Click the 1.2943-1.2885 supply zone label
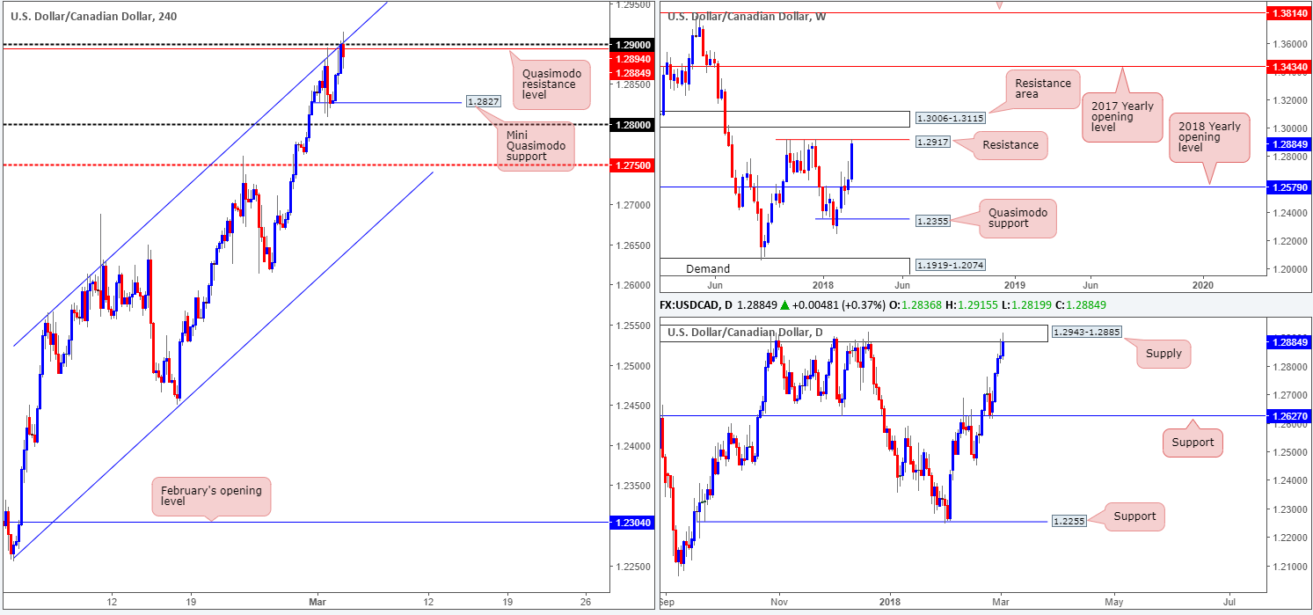Viewport: 1313px width, 615px height. (x=1086, y=333)
